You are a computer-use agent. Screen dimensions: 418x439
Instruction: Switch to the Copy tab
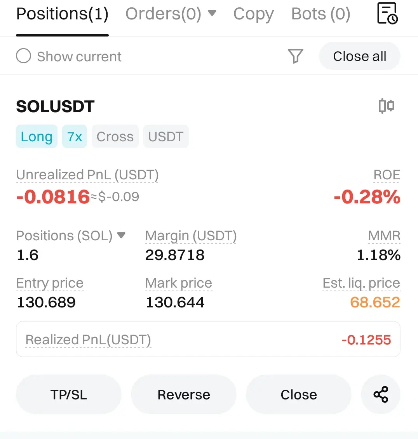pyautogui.click(x=253, y=14)
